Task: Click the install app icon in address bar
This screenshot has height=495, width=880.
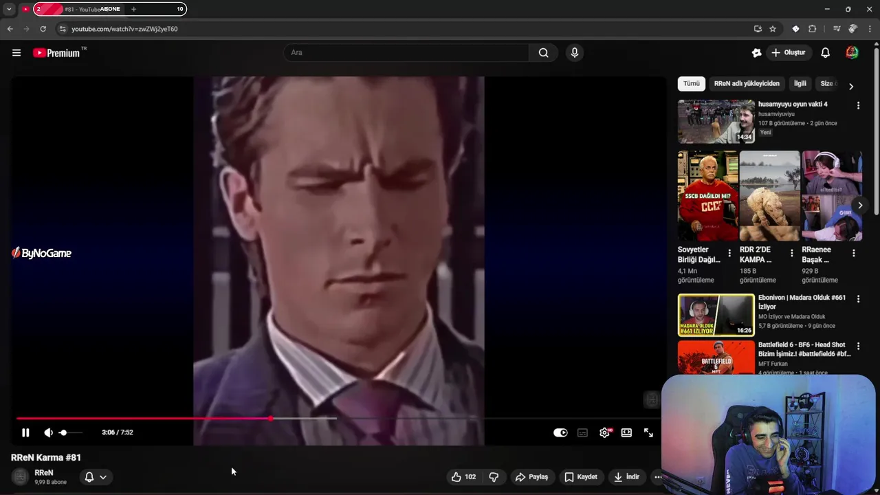Action: tap(758, 29)
